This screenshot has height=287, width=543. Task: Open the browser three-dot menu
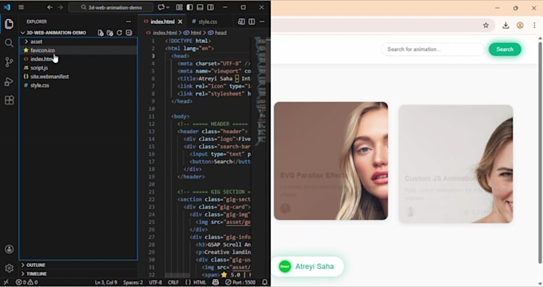click(x=534, y=26)
